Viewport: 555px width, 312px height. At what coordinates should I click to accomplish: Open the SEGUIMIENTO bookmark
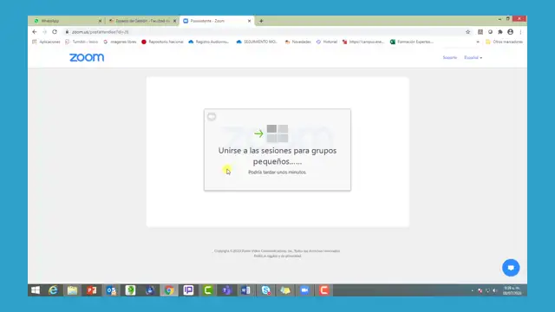[257, 42]
